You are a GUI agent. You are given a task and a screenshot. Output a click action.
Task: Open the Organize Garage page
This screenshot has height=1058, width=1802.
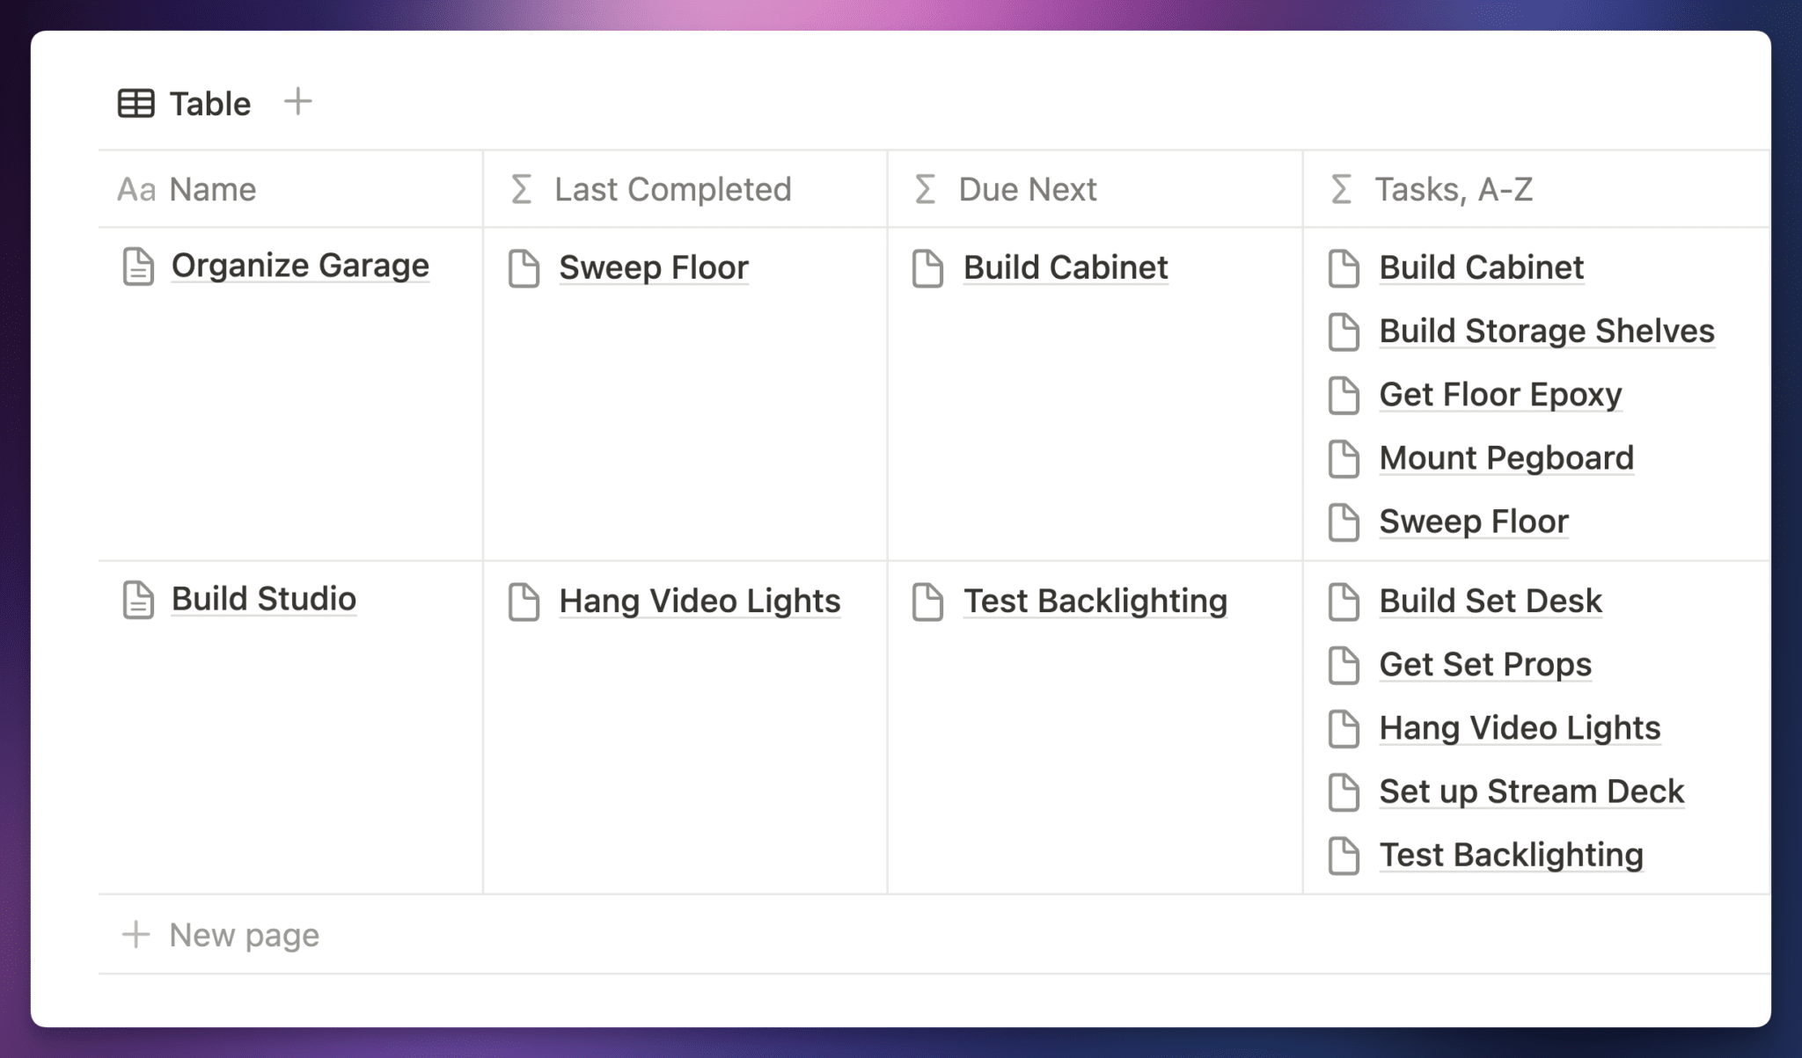click(300, 266)
